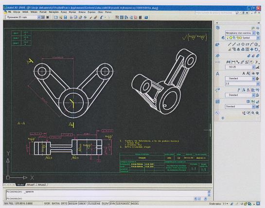The width and height of the screenshot is (265, 208).
Task: Click the Multiline text A icon
Action: tap(244, 73)
